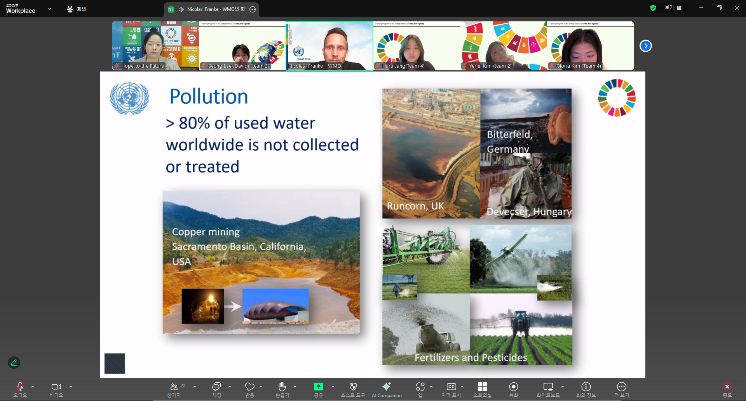Viewport: 746px width, 401px height.
Task: Launch AI Companion
Action: [x=386, y=389]
